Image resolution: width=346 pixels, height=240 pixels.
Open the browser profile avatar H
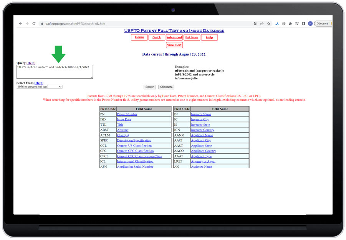tap(310, 23)
